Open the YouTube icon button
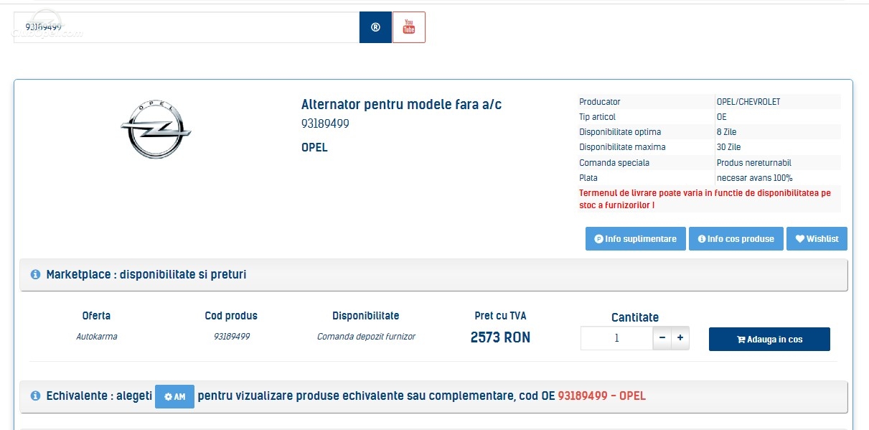The height and width of the screenshot is (430, 869). [x=409, y=27]
